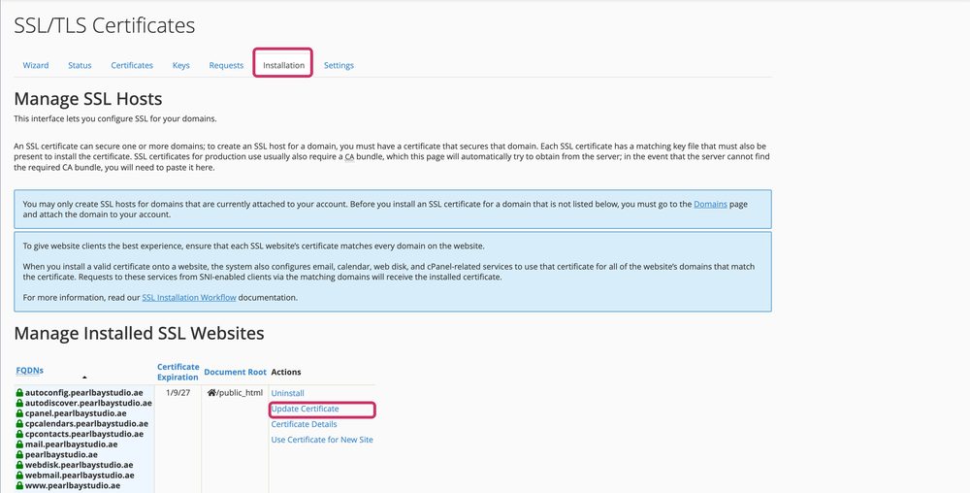Viewport: 970px width, 493px height.
Task: Select www.pearlbaystudio.ae domain text
Action: 73,485
